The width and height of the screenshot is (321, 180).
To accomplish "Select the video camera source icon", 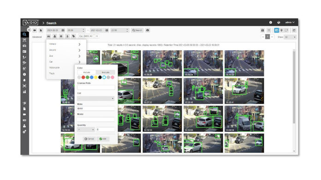I will click(35, 30).
